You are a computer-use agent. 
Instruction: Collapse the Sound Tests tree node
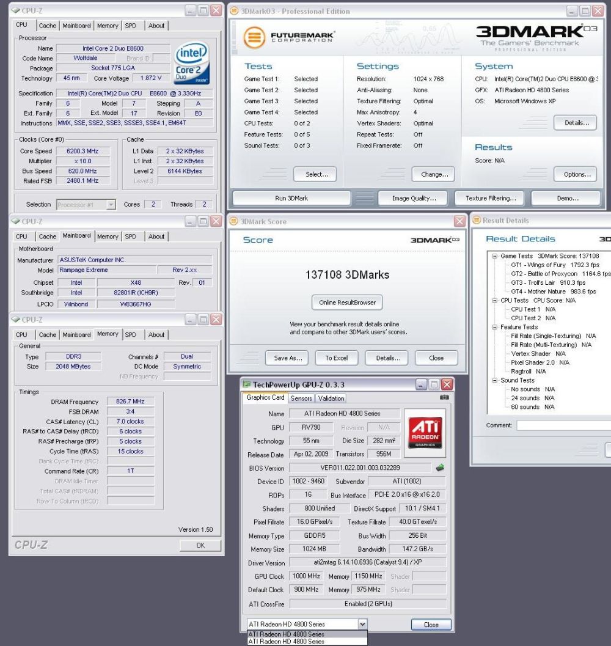tap(494, 380)
